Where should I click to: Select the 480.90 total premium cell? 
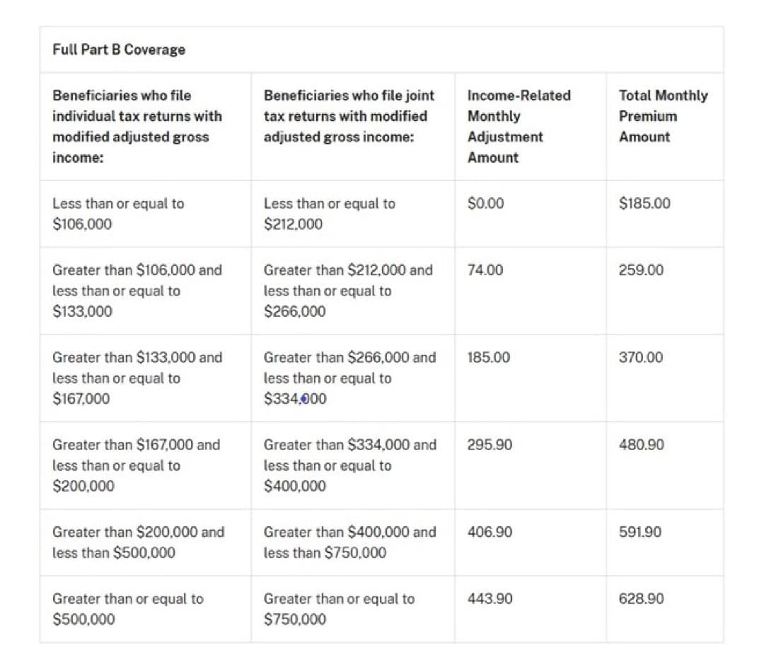pyautogui.click(x=641, y=445)
